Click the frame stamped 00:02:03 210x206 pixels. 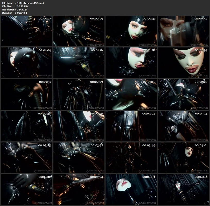coord(79,94)
